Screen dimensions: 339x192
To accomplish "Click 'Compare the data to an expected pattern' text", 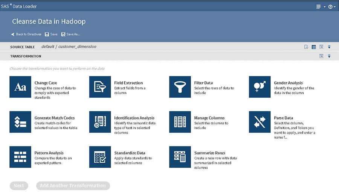I will coord(53,160).
